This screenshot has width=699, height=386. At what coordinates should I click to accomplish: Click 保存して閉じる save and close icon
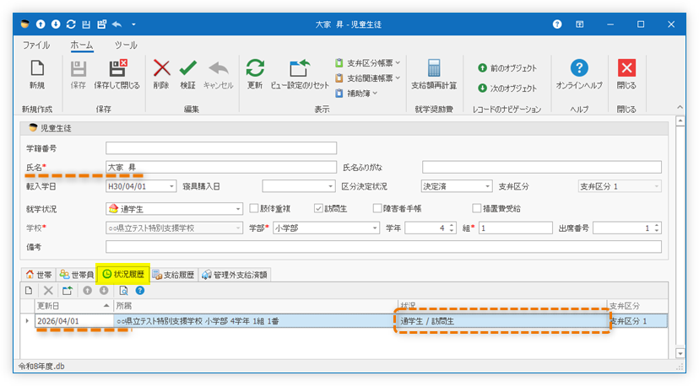tap(117, 68)
